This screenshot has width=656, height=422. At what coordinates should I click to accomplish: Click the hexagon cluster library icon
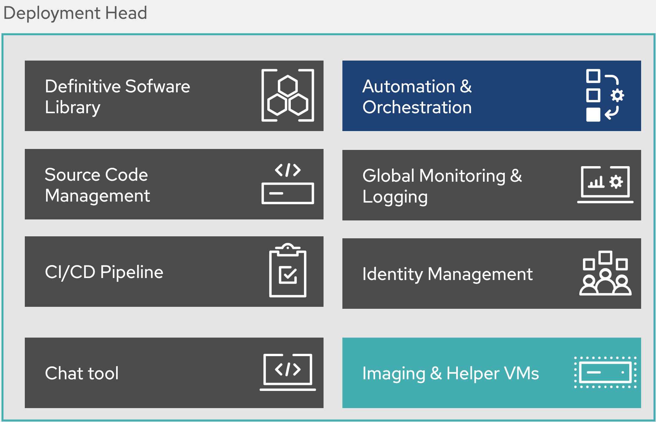click(x=287, y=95)
